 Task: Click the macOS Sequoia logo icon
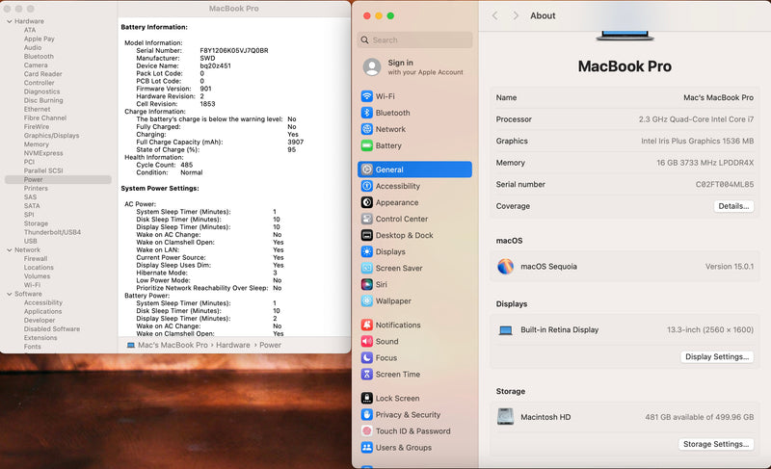pos(505,266)
